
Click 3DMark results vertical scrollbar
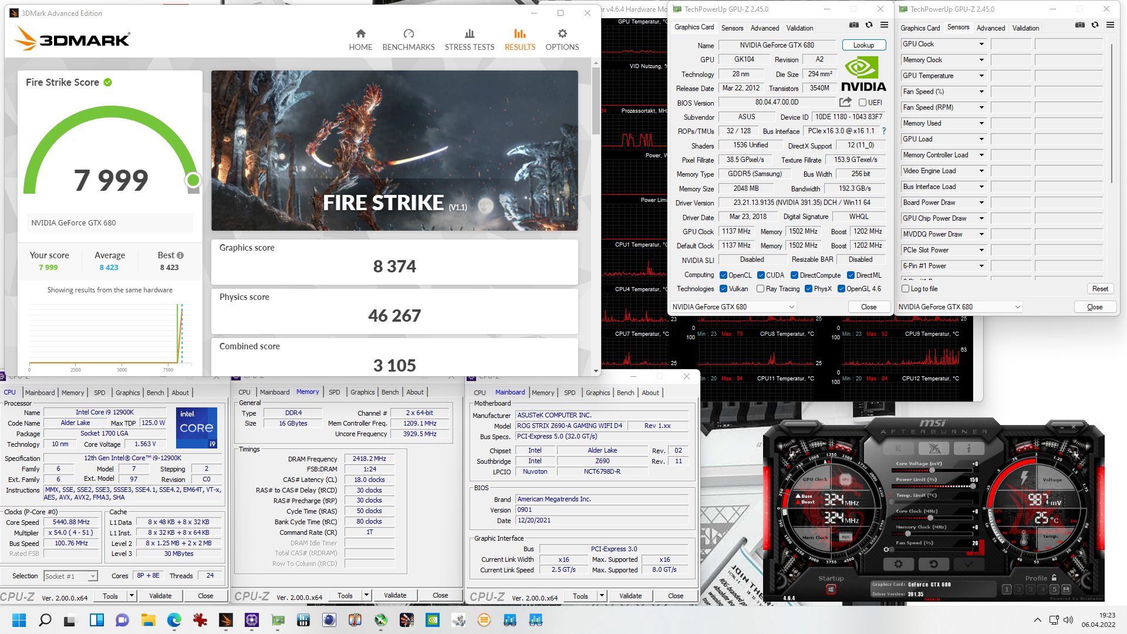point(596,101)
